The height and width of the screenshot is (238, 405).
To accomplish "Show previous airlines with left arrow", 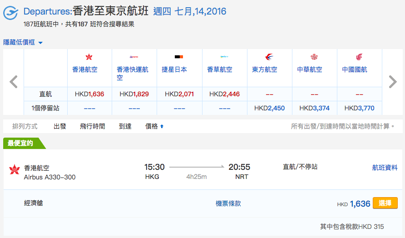I will tap(14, 82).
